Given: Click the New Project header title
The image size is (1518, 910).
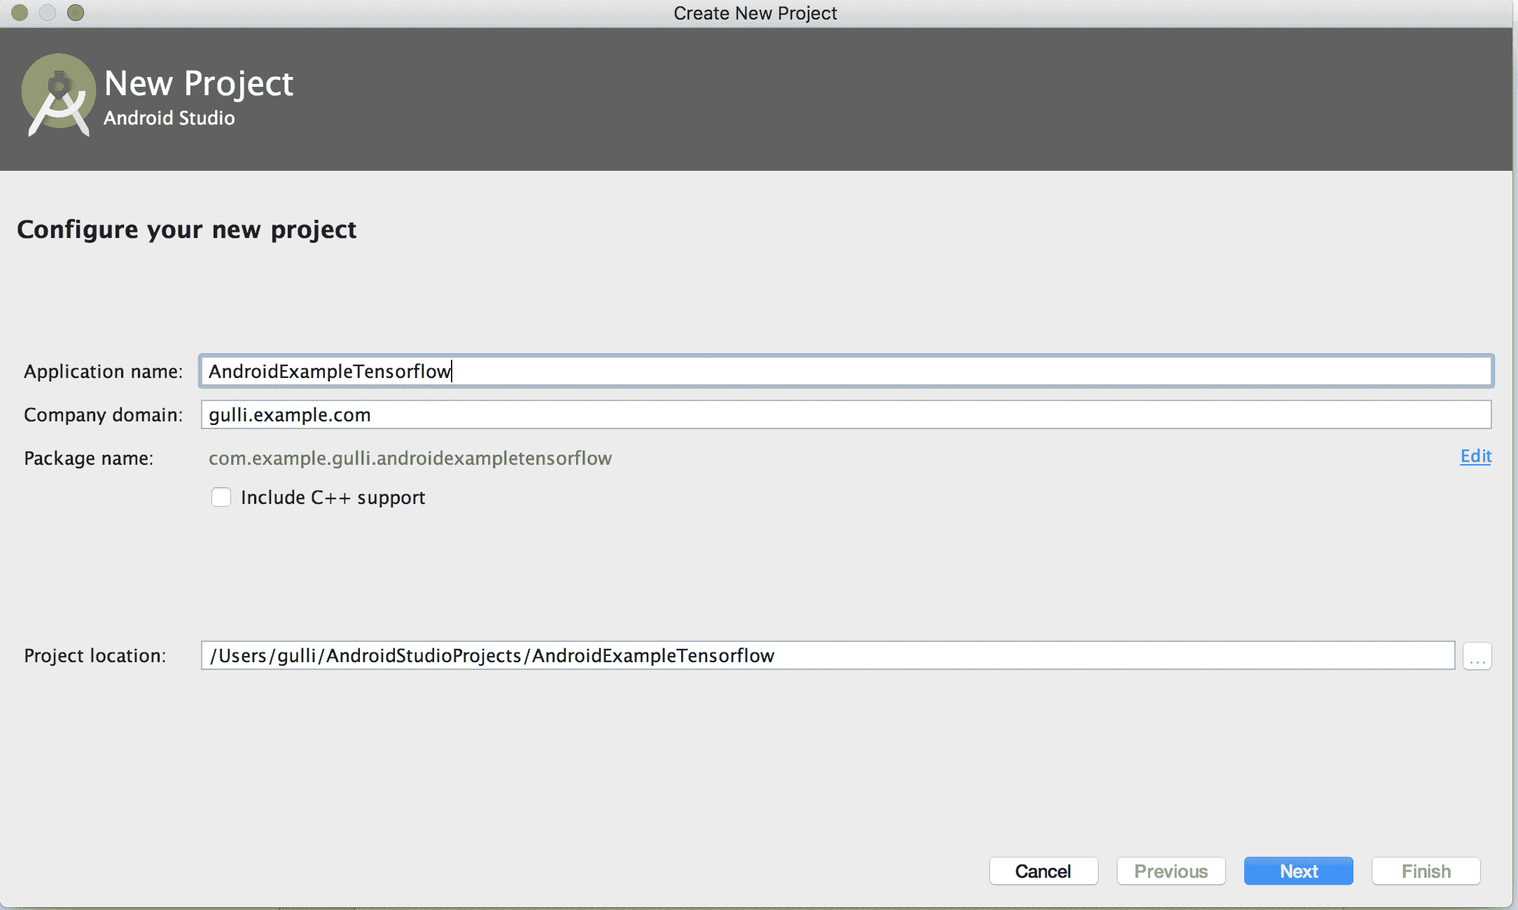Looking at the screenshot, I should [199, 83].
